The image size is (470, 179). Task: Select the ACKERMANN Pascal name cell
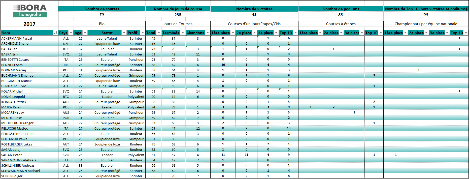(x=29, y=38)
